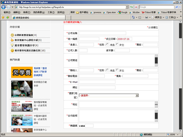
Task: Open the 網頁 page menu icon
Action: 153,17
